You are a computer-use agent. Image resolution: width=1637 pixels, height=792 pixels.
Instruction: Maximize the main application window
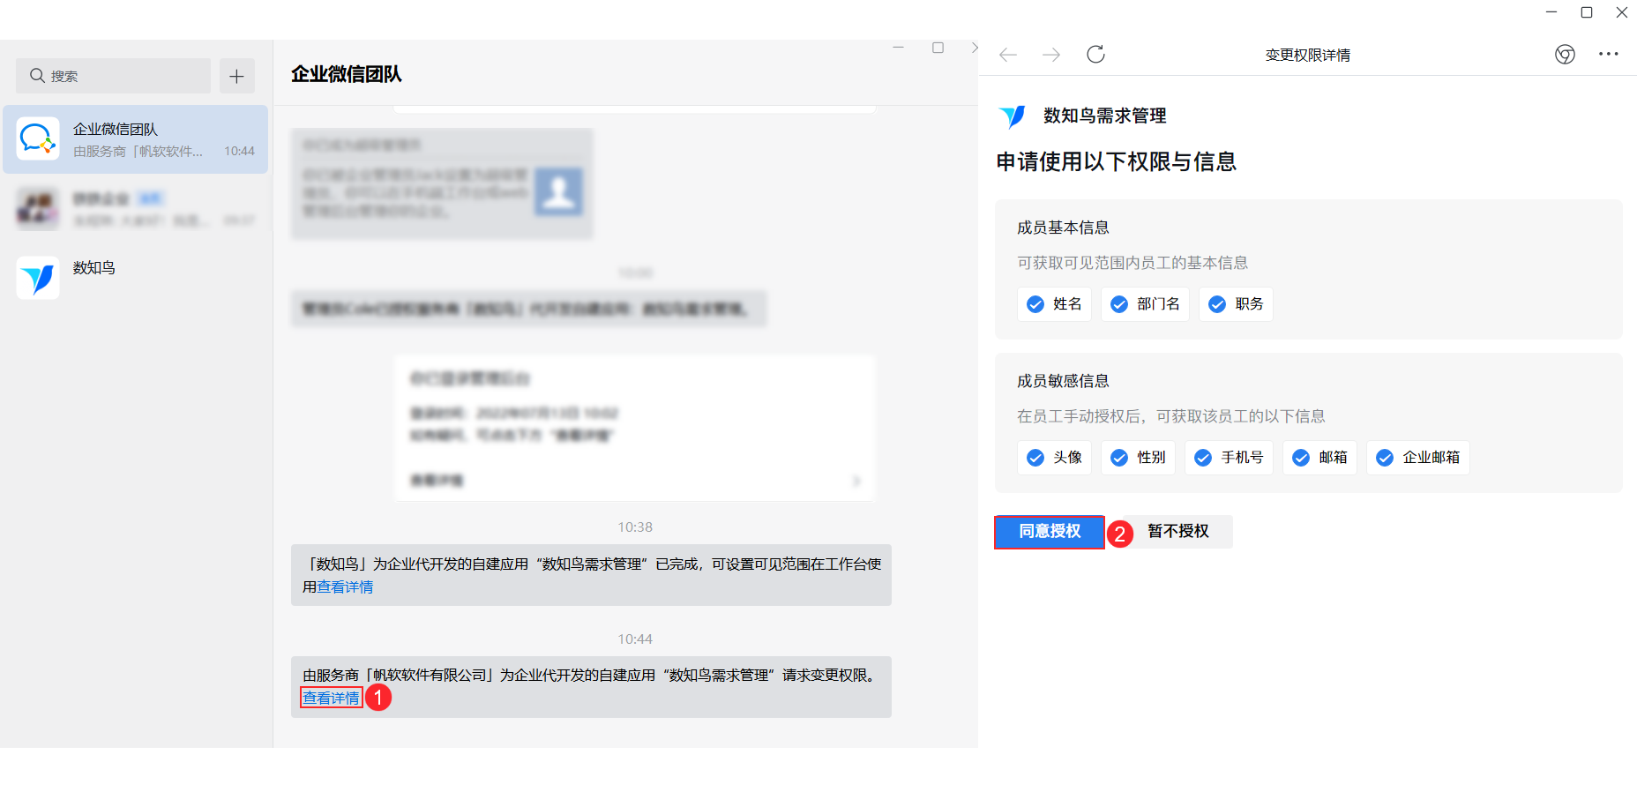1587,12
